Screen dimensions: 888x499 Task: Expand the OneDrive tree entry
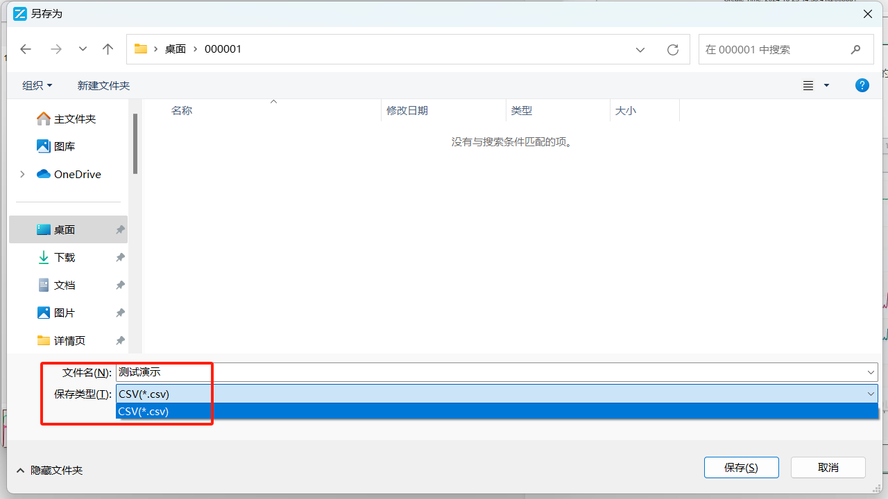click(x=22, y=174)
